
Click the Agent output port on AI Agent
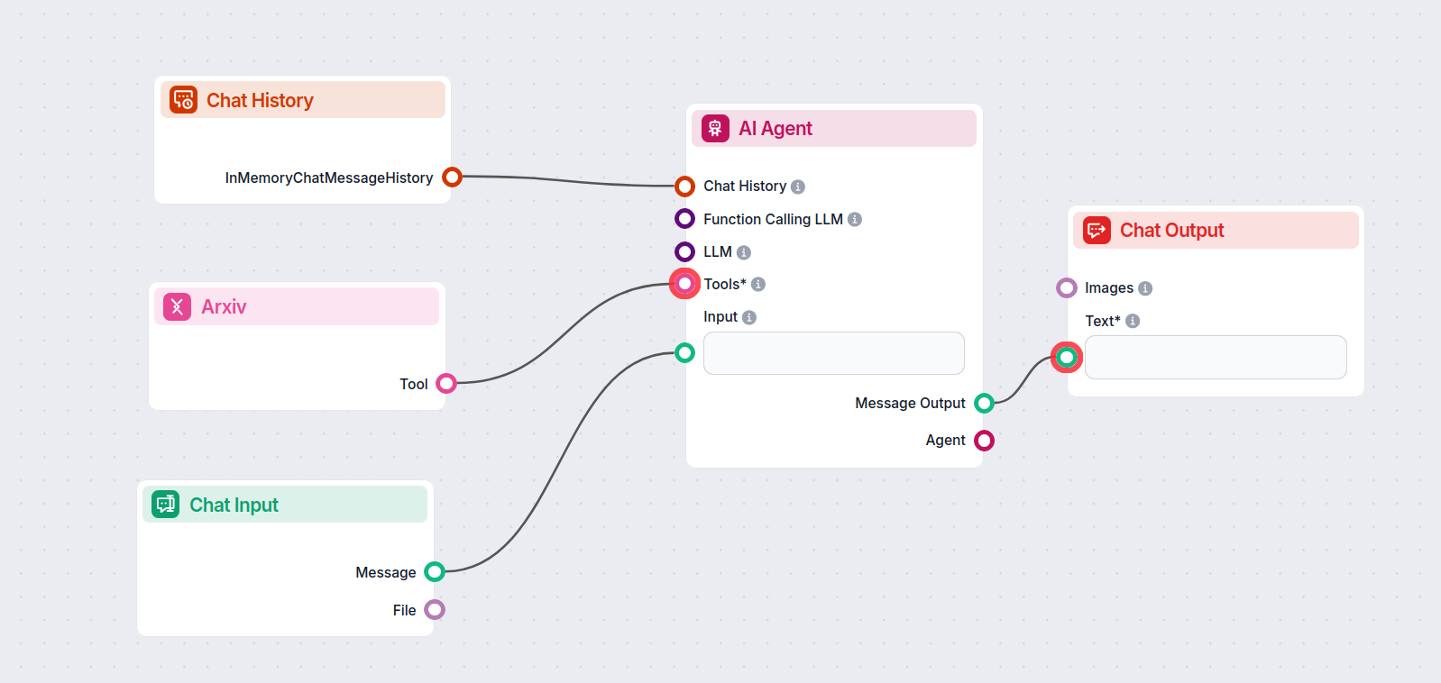tap(984, 440)
